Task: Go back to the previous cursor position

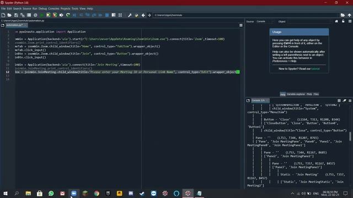Action: pos(143,15)
